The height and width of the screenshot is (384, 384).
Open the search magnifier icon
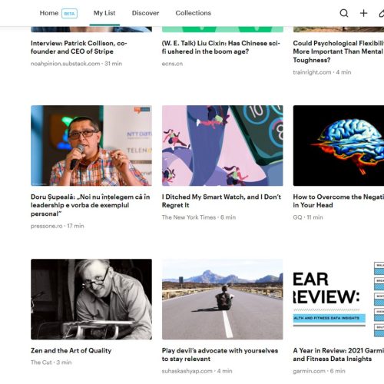344,13
